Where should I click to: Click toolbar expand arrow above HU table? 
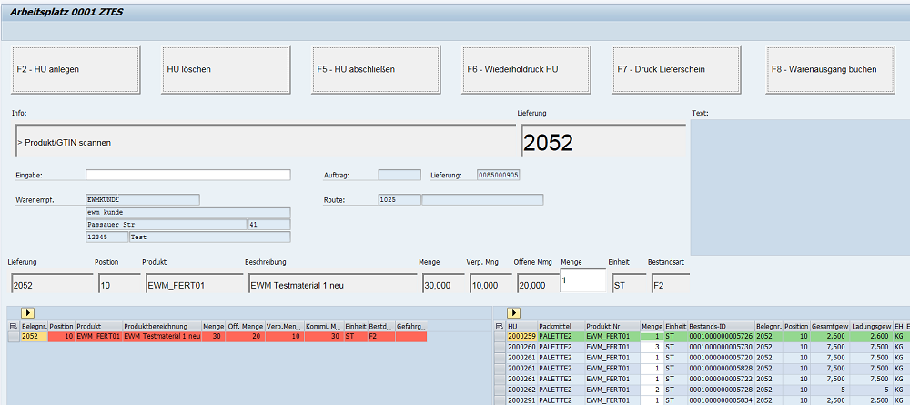pyautogui.click(x=515, y=313)
